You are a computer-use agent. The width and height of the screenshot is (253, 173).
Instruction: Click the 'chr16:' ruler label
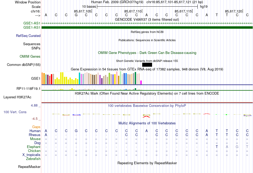pos(35,11)
